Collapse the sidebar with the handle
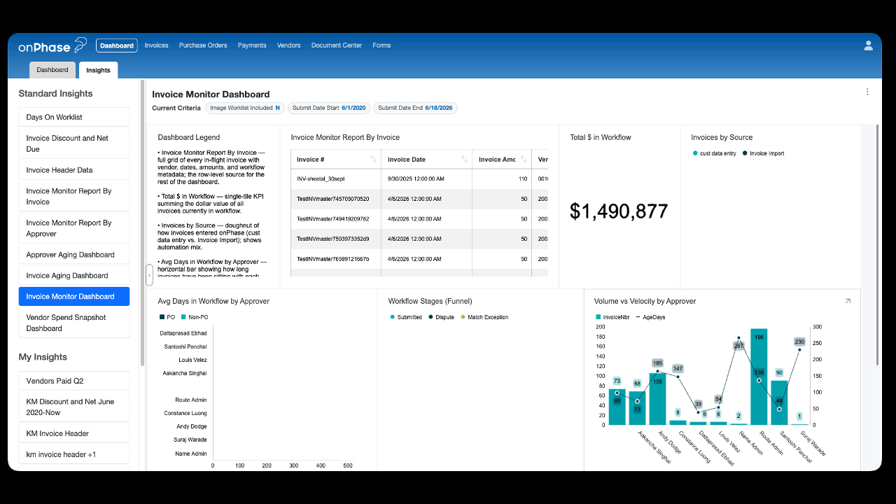 tap(149, 275)
